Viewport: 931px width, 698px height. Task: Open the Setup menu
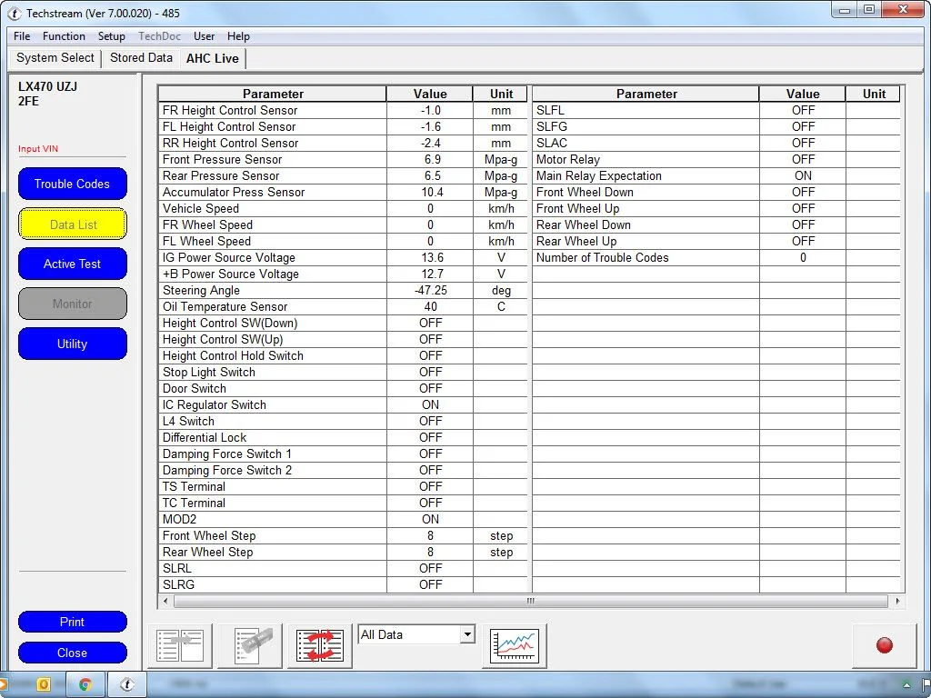[x=112, y=36]
